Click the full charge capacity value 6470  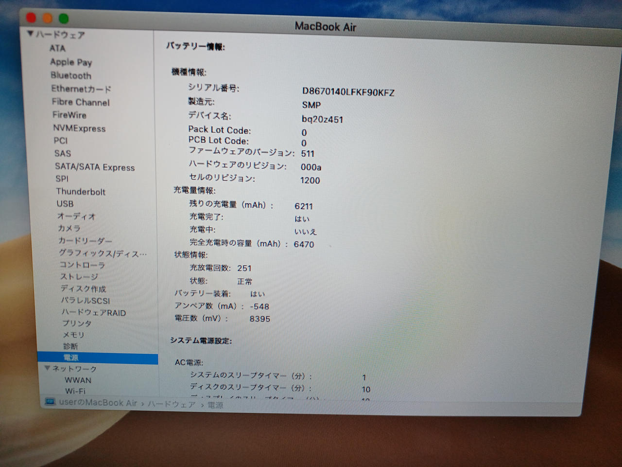tap(304, 244)
